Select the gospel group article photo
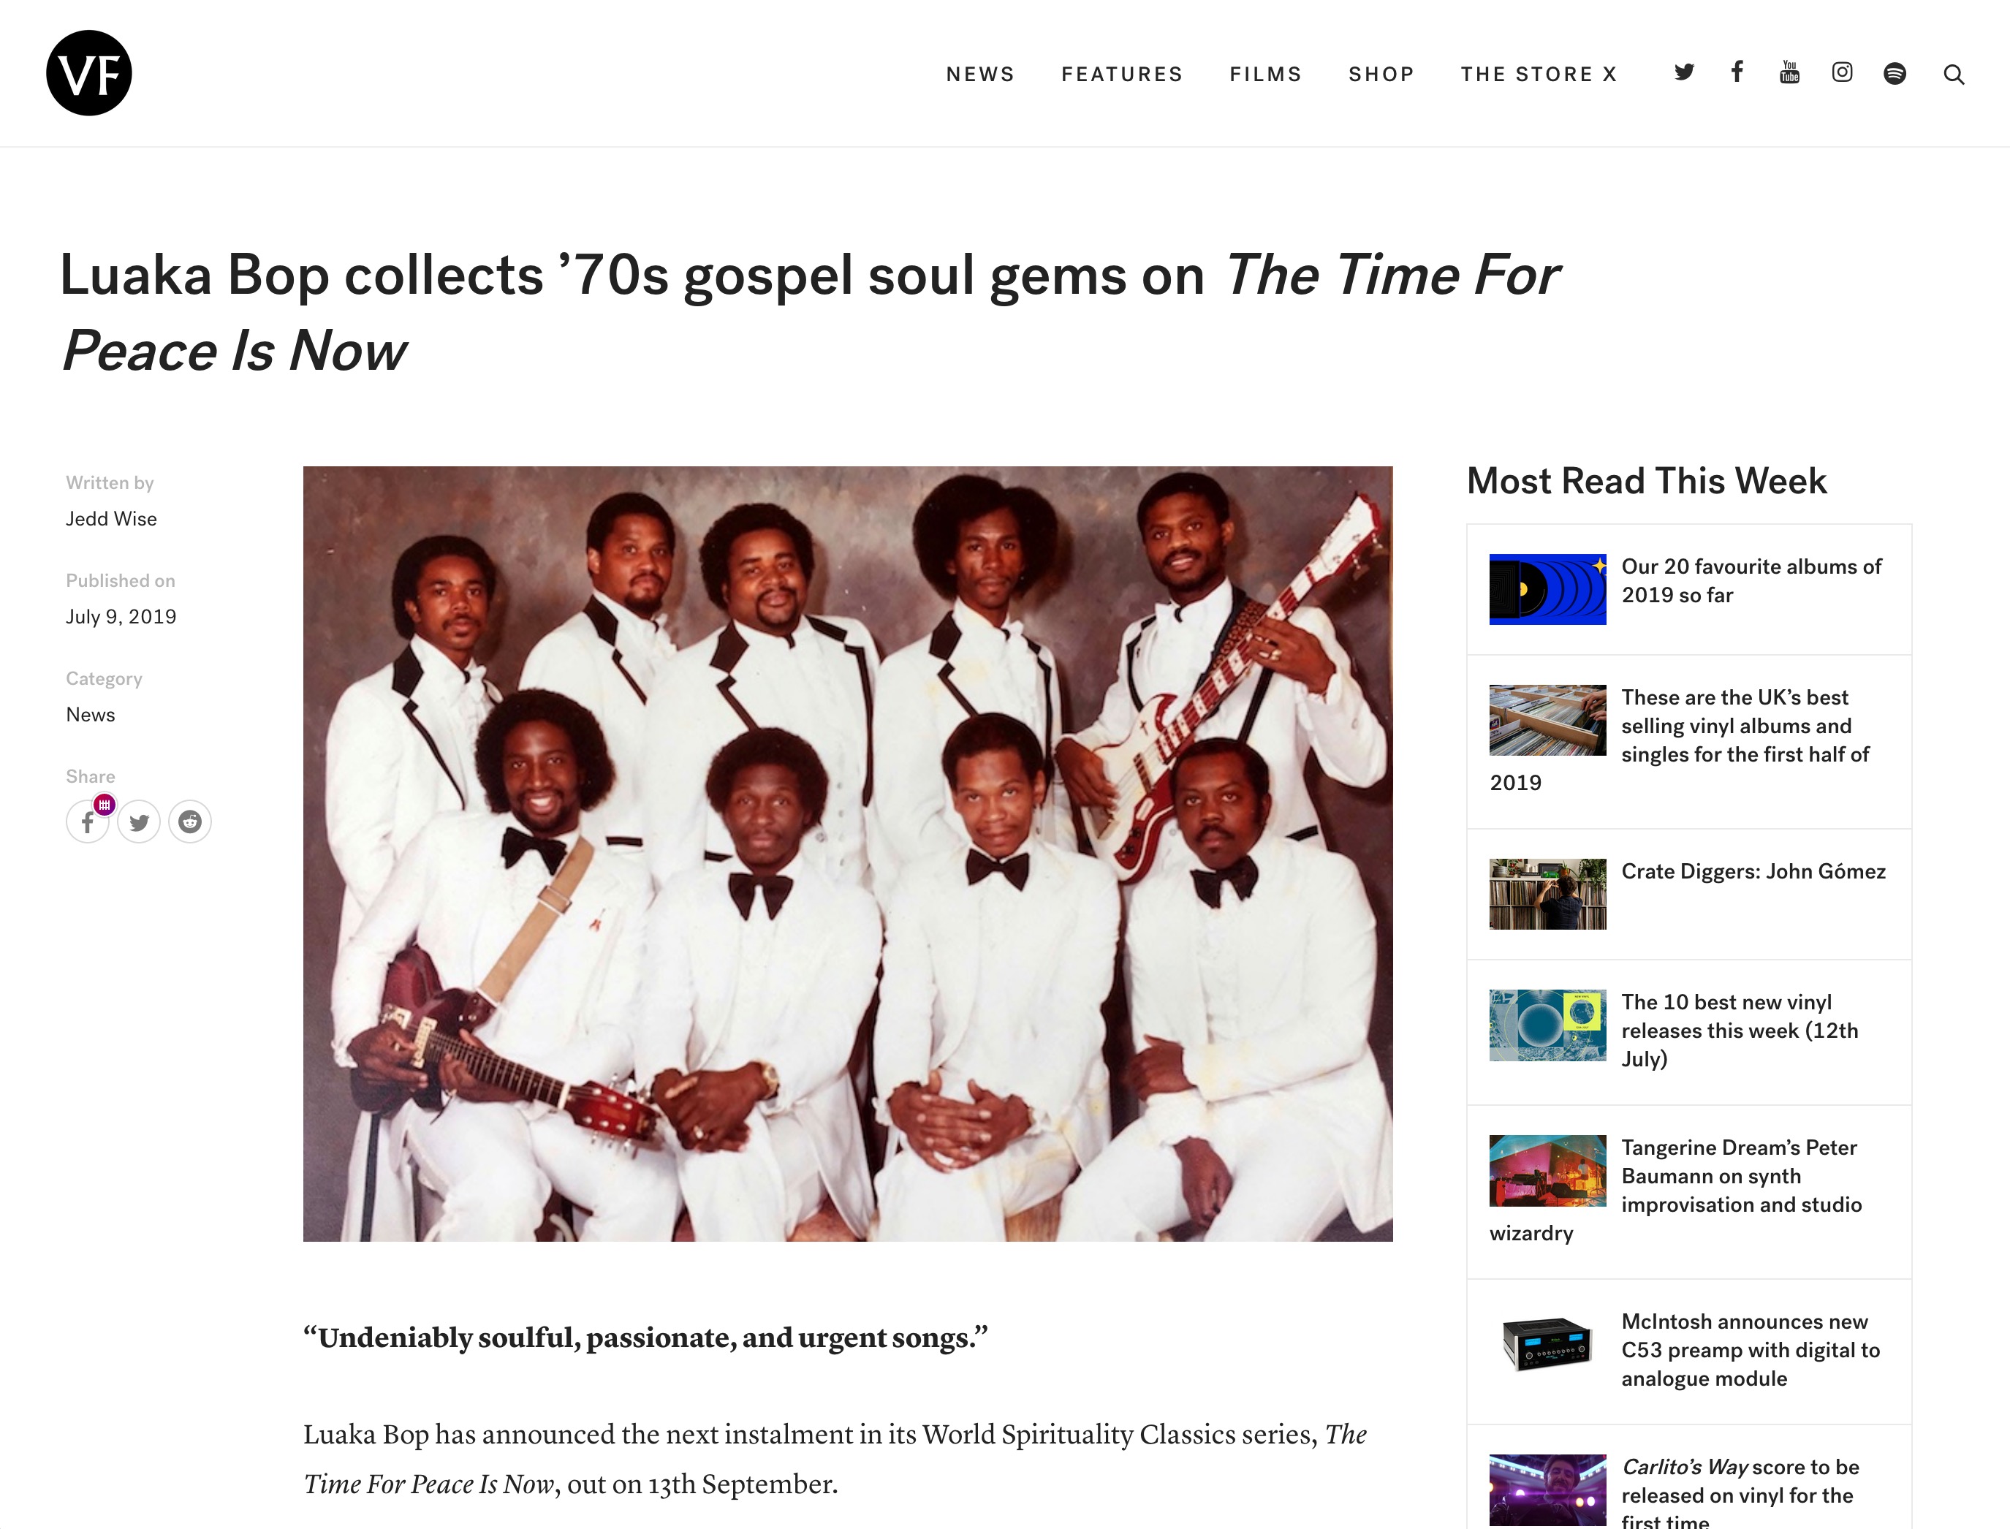Screen dimensions: 2010x1529 point(847,854)
